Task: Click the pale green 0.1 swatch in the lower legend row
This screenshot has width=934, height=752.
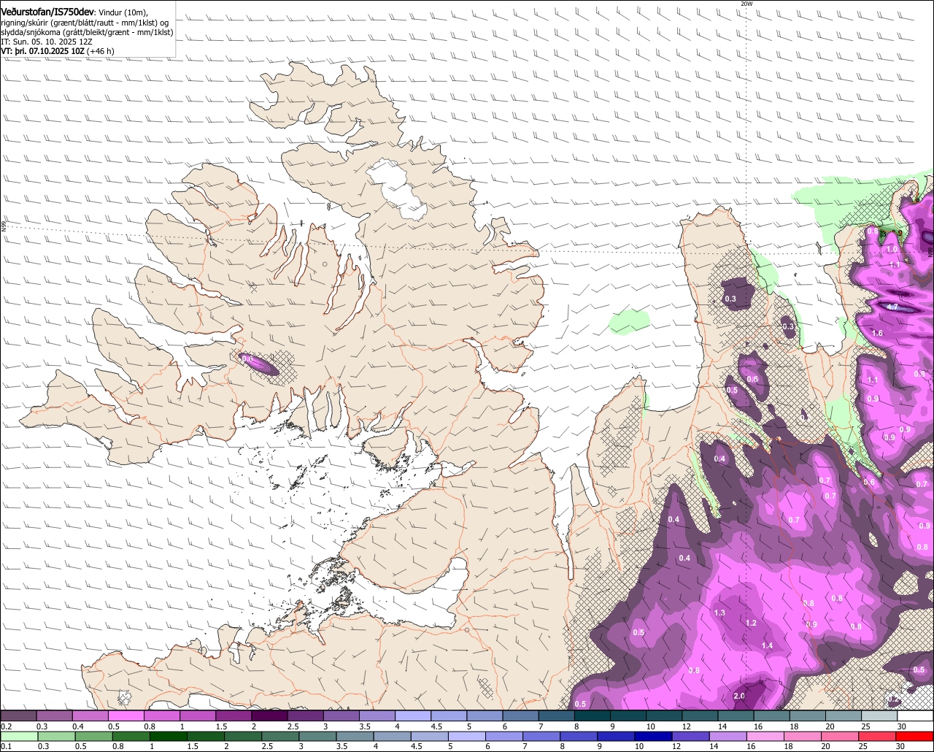Action: tap(20, 736)
